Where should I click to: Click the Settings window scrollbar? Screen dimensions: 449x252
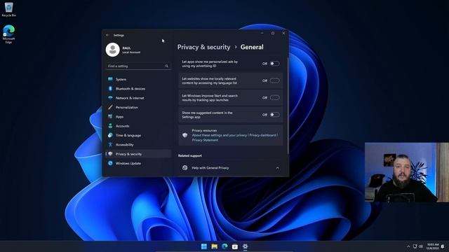click(288, 106)
